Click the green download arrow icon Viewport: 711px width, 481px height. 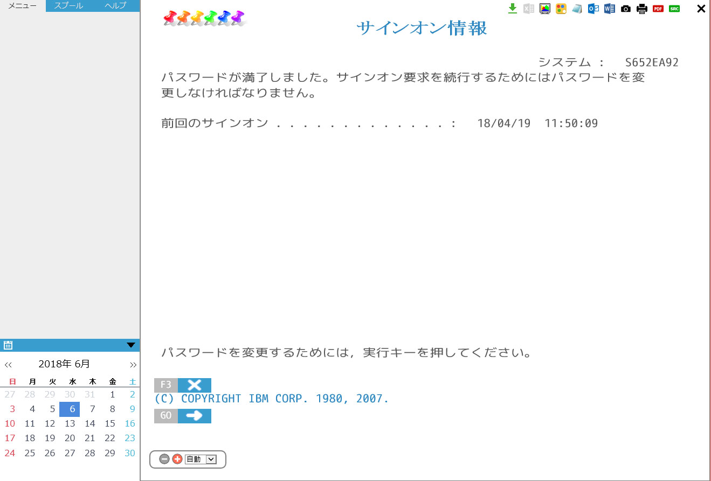click(513, 8)
